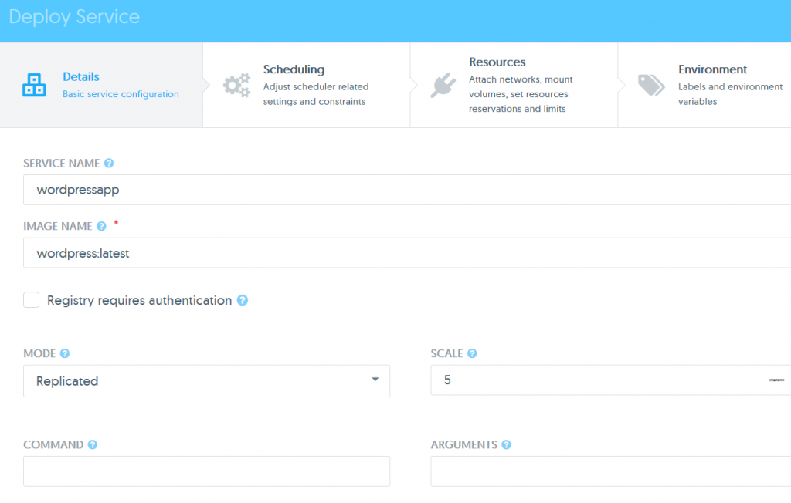Click the 'Attach networks, mount volumes' description
Screen dimensions: 791x503
[521, 94]
